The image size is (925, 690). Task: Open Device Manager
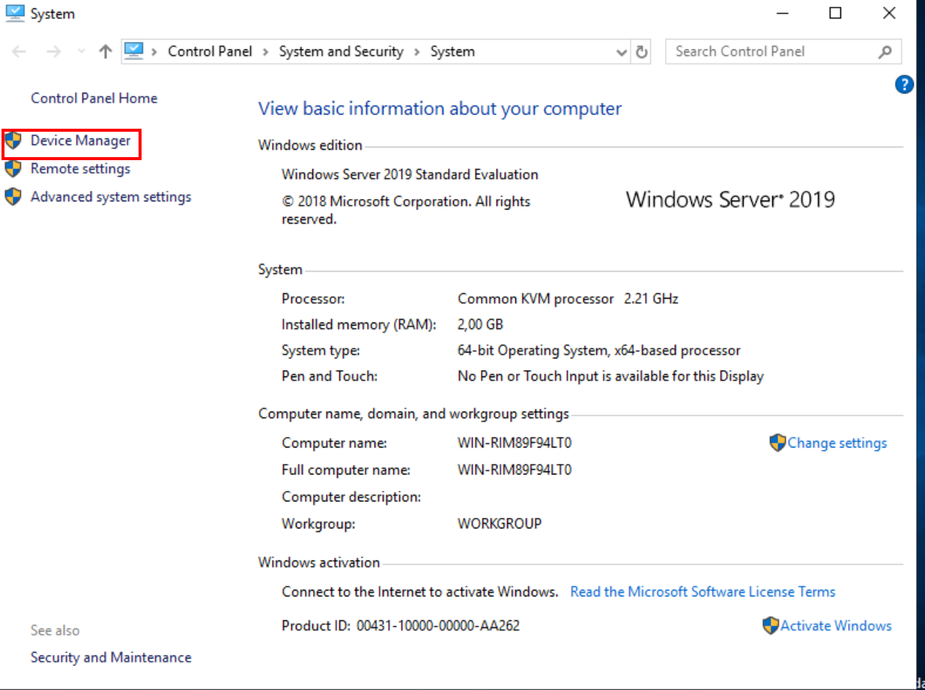[80, 141]
